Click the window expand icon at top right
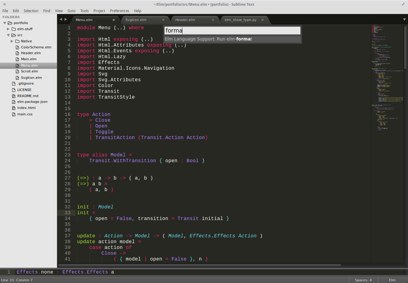 pos(403,4)
